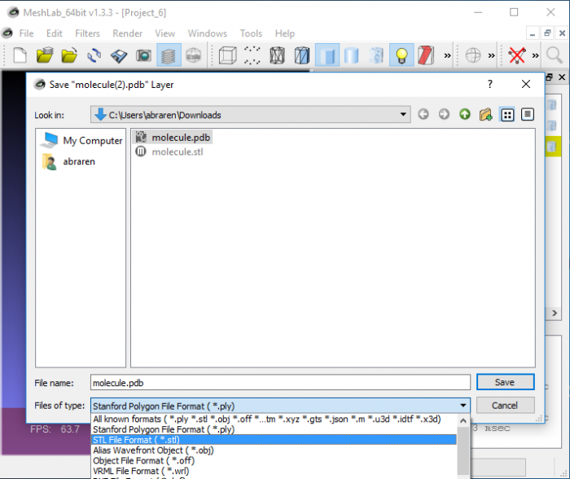
Task: Toggle the Show Layer Dialog icon
Action: [169, 55]
